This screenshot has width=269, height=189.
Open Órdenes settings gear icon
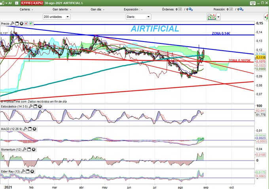point(191,9)
